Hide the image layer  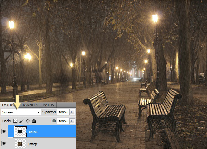[4, 143]
